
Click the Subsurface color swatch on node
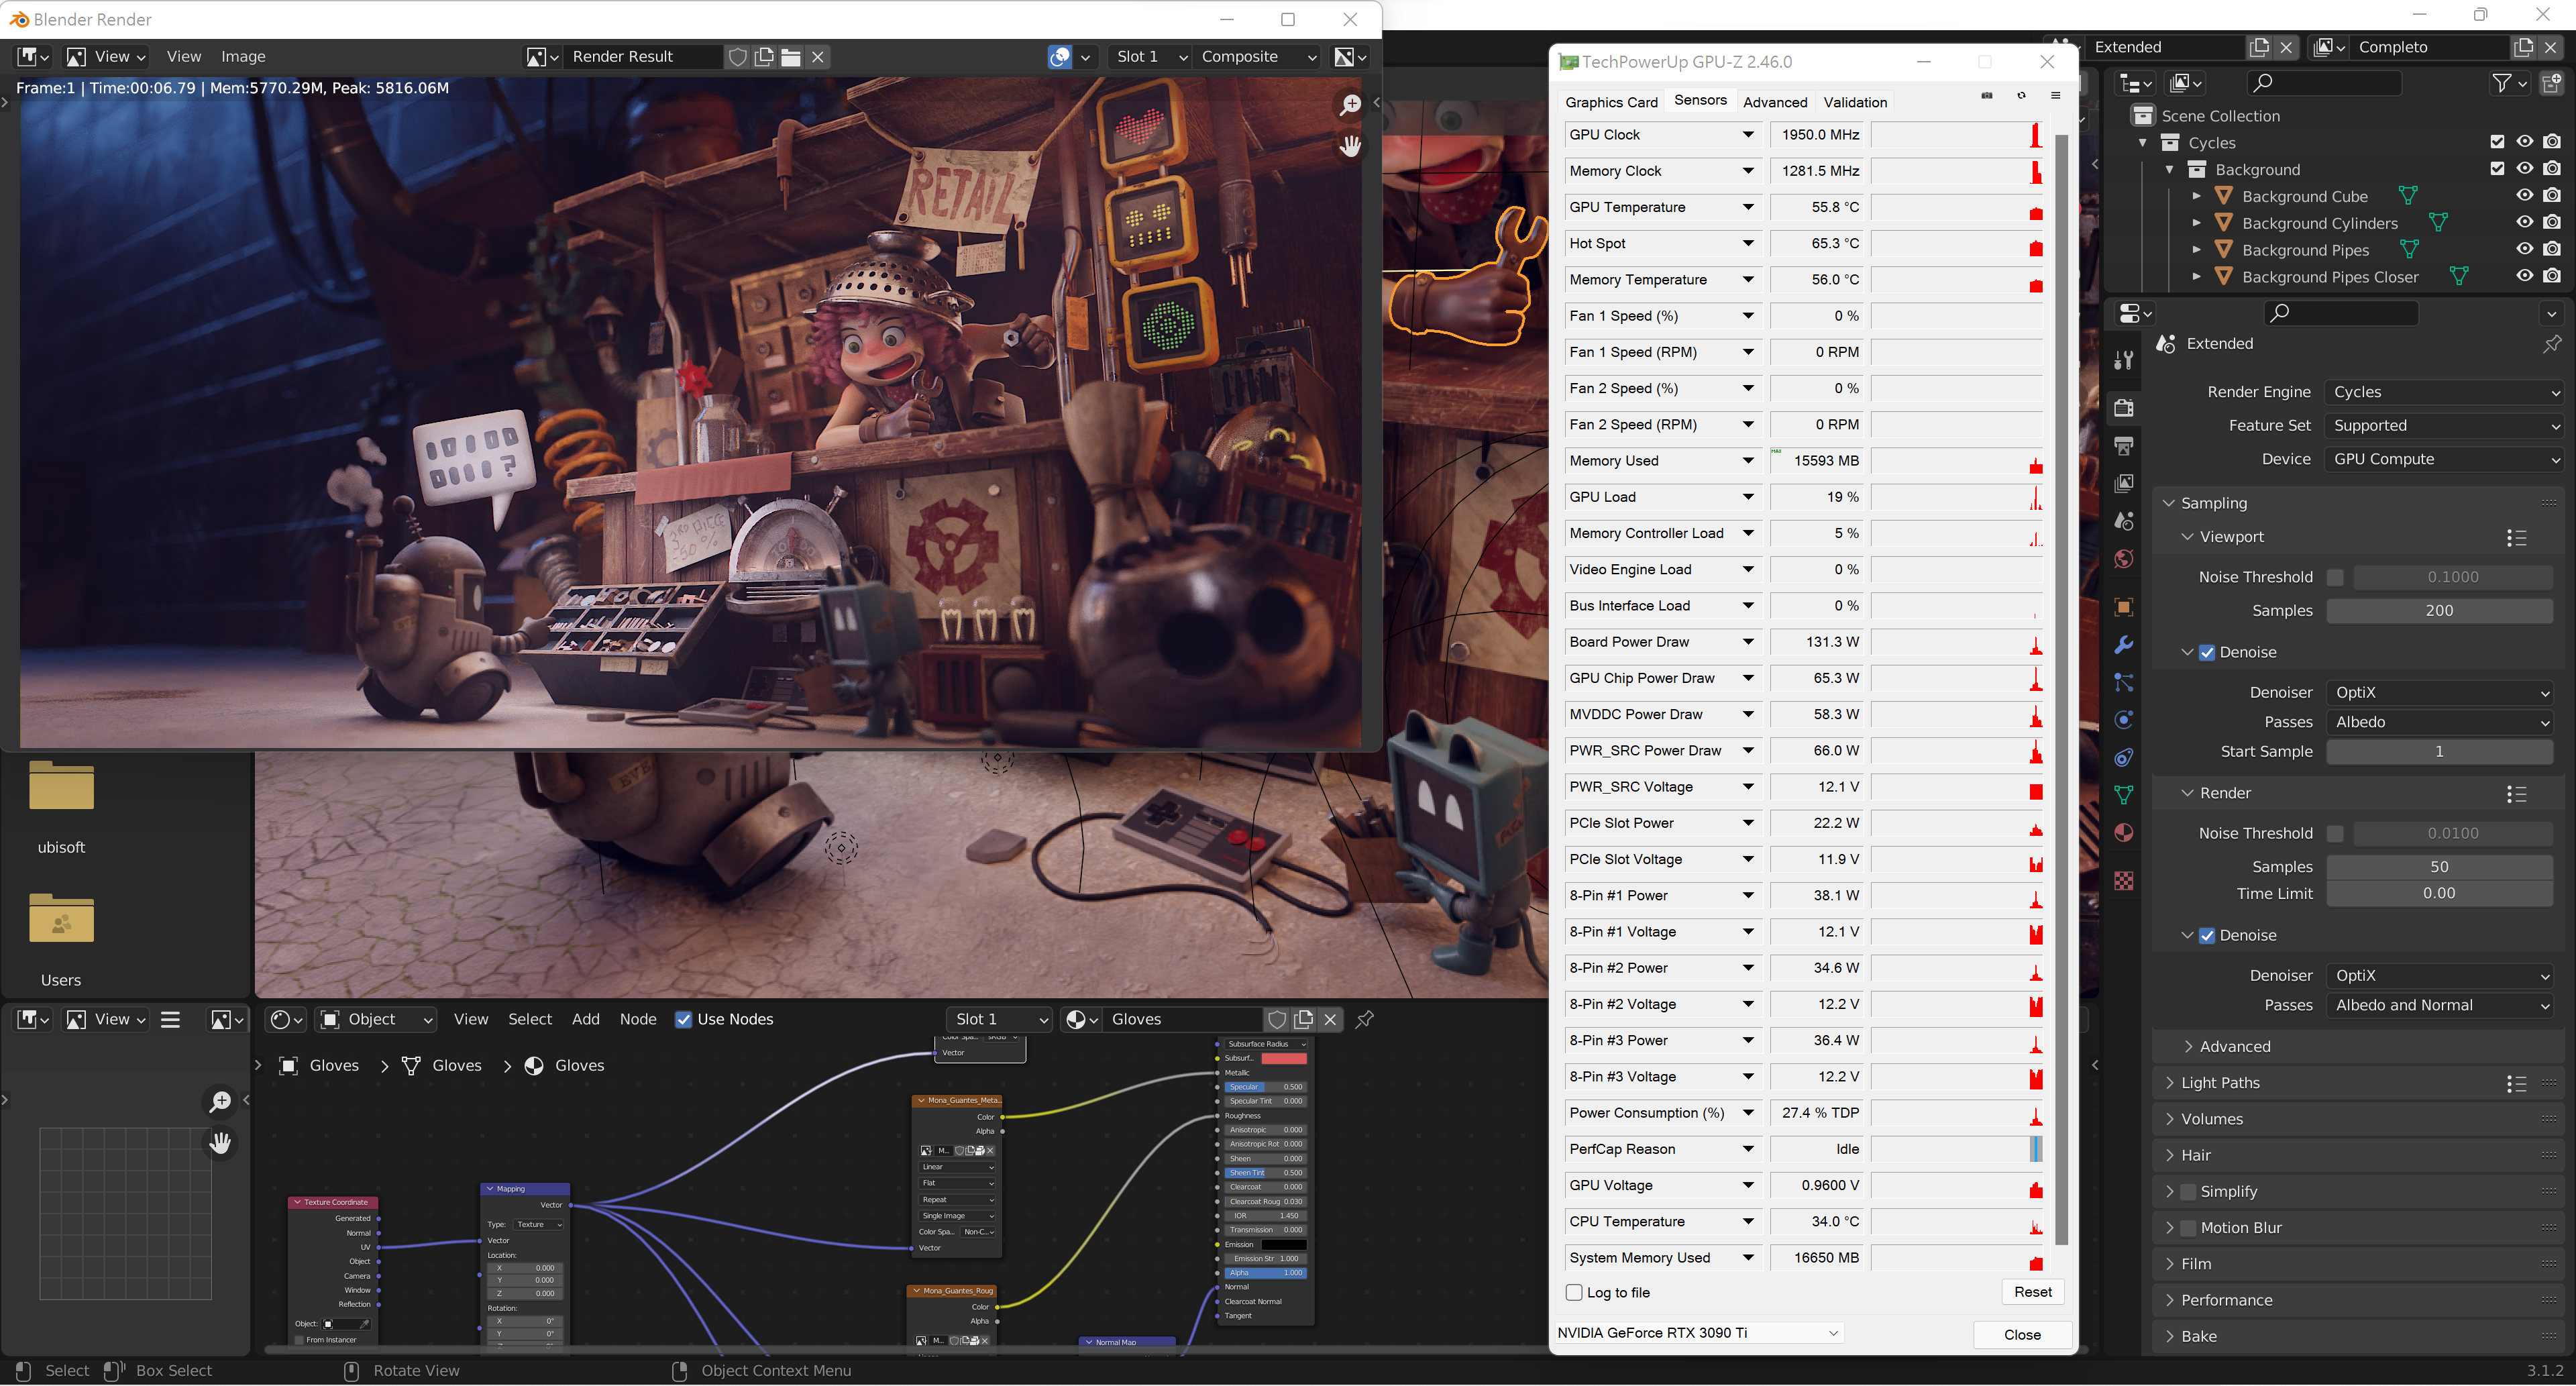[x=1283, y=1058]
